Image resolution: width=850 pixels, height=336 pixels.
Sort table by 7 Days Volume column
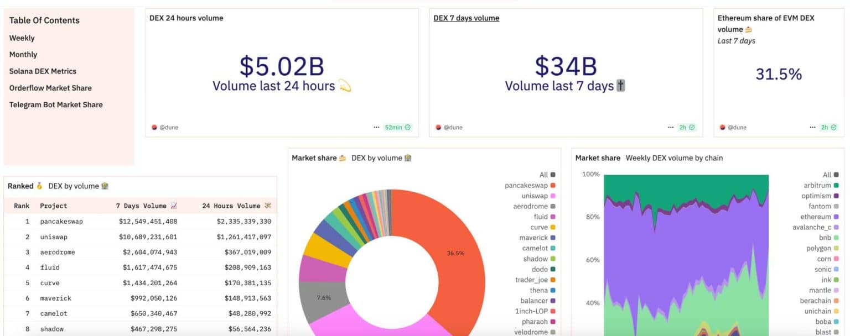click(x=146, y=206)
